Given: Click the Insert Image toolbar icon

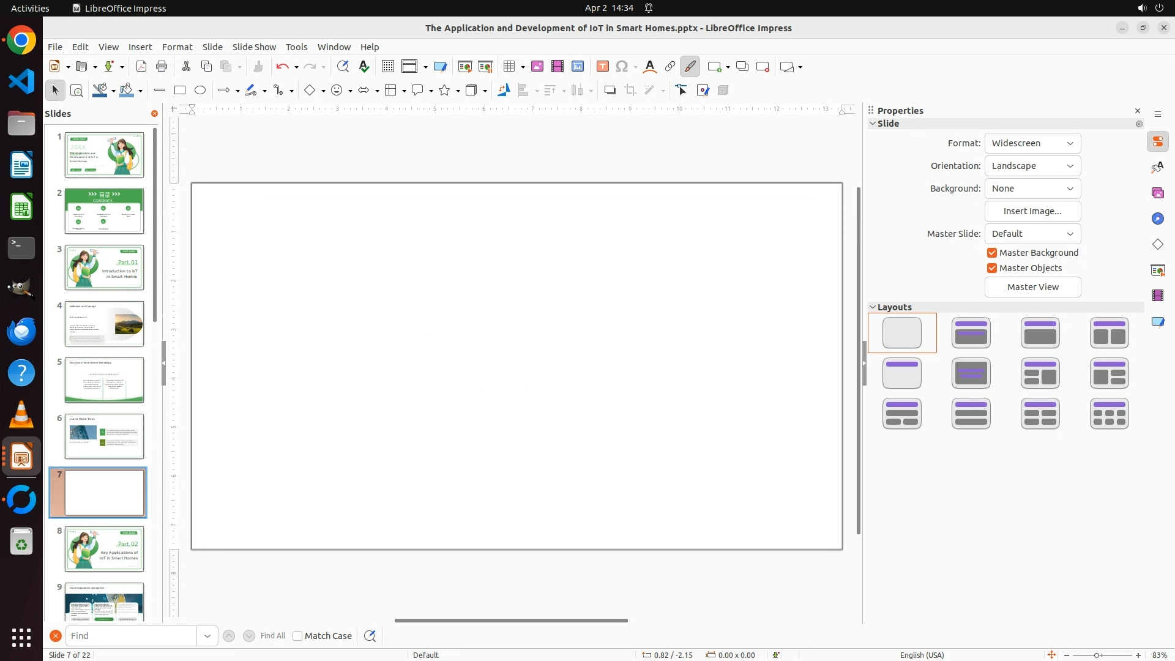Looking at the screenshot, I should pos(537,67).
